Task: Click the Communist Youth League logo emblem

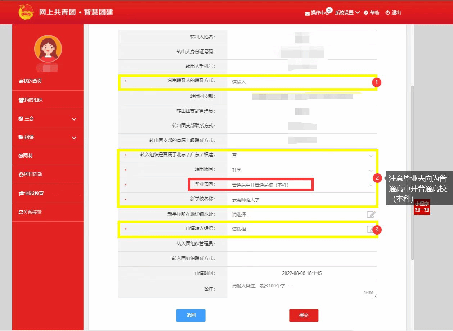Action: pyautogui.click(x=26, y=13)
